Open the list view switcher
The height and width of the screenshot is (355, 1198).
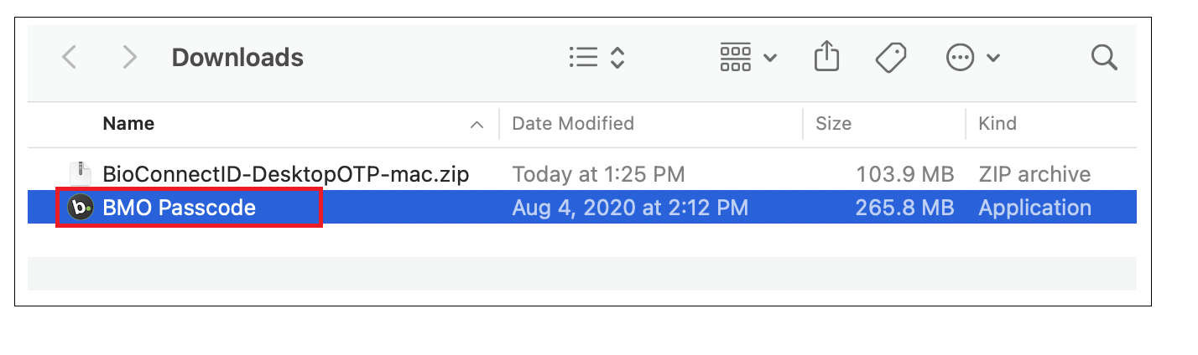tap(596, 57)
